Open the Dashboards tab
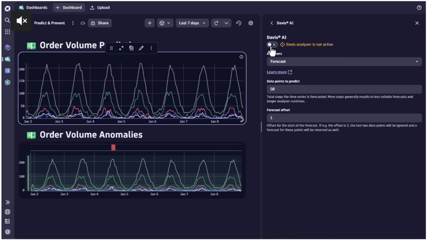The height and width of the screenshot is (240, 427). [33, 7]
